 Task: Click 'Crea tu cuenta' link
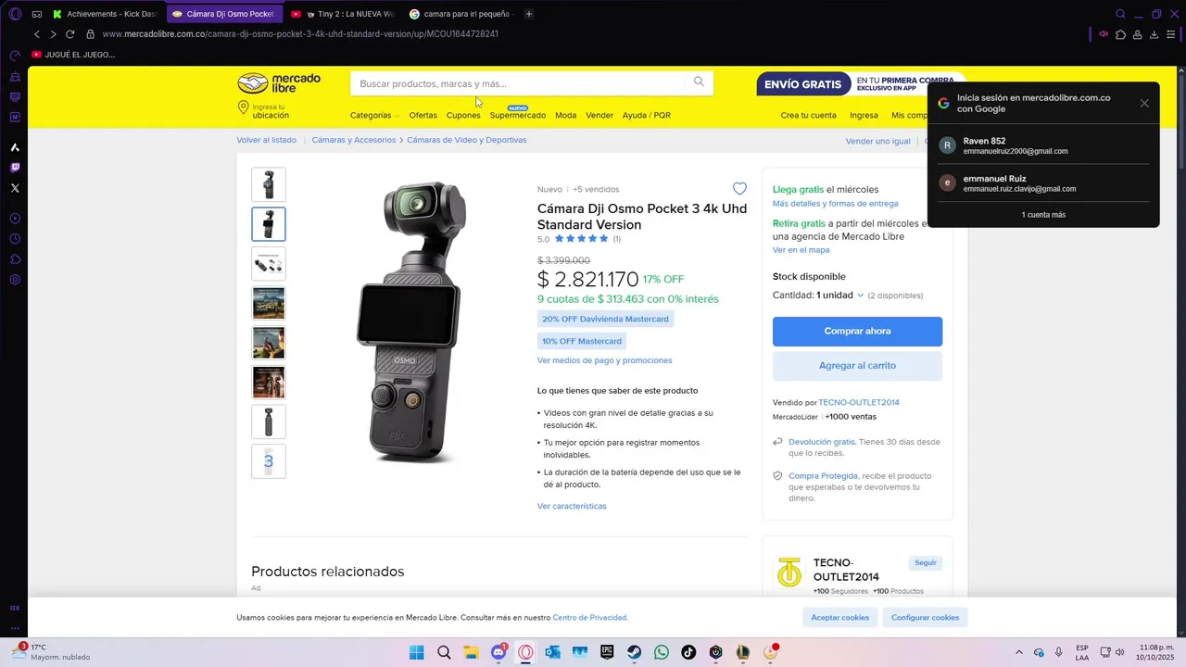(808, 115)
